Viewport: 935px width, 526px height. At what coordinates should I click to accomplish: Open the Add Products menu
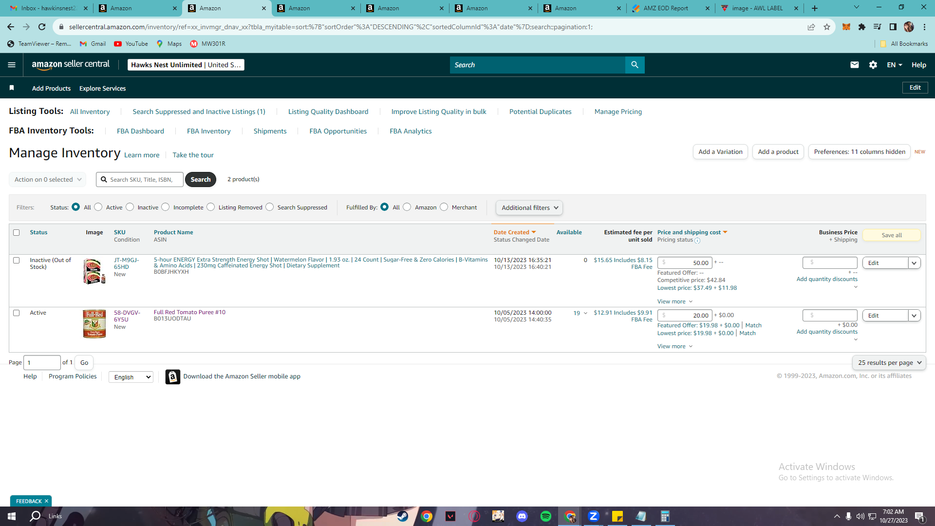coord(51,88)
